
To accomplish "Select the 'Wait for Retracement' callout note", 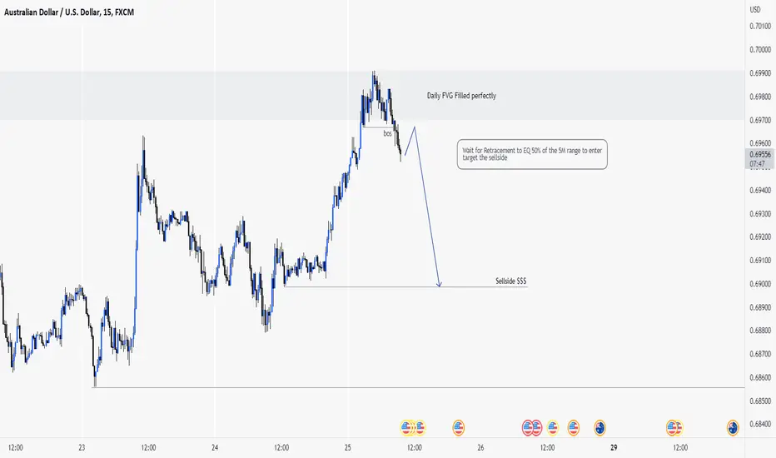I will 532,154.
